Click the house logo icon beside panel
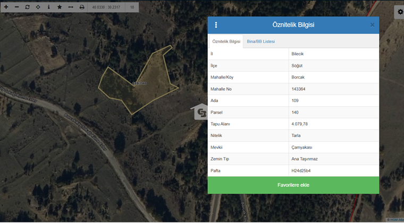Image resolution: width=404 pixels, height=223 pixels. (x=201, y=111)
